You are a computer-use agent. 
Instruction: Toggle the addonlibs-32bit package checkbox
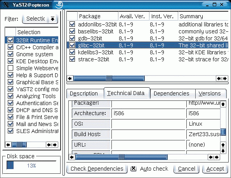tap(72, 24)
